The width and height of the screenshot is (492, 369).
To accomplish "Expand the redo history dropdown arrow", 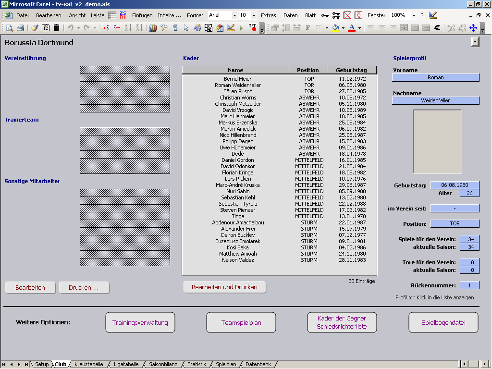I will (95, 28).
